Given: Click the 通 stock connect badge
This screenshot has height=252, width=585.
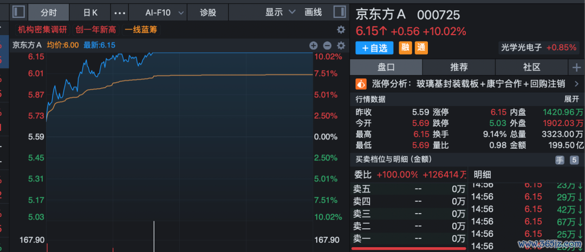Looking at the screenshot, I should [421, 48].
